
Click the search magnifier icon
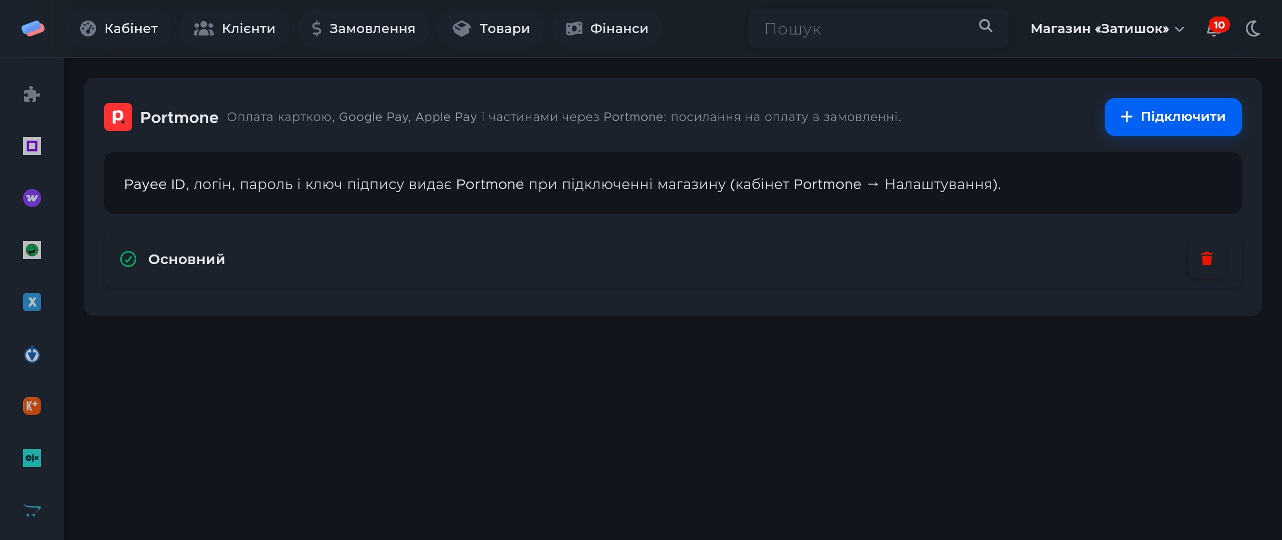(x=985, y=26)
